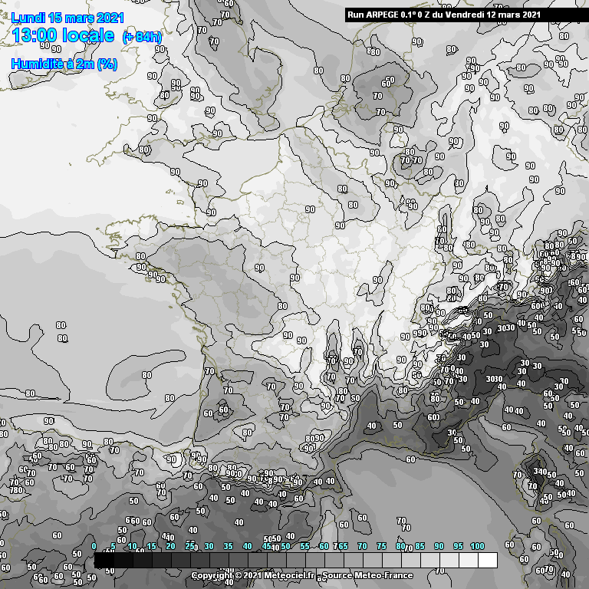Select the cyan '85' legend scale label
The width and height of the screenshot is (589, 589).
(x=420, y=546)
